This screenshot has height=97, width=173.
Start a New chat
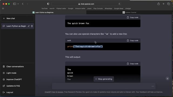(18, 19)
